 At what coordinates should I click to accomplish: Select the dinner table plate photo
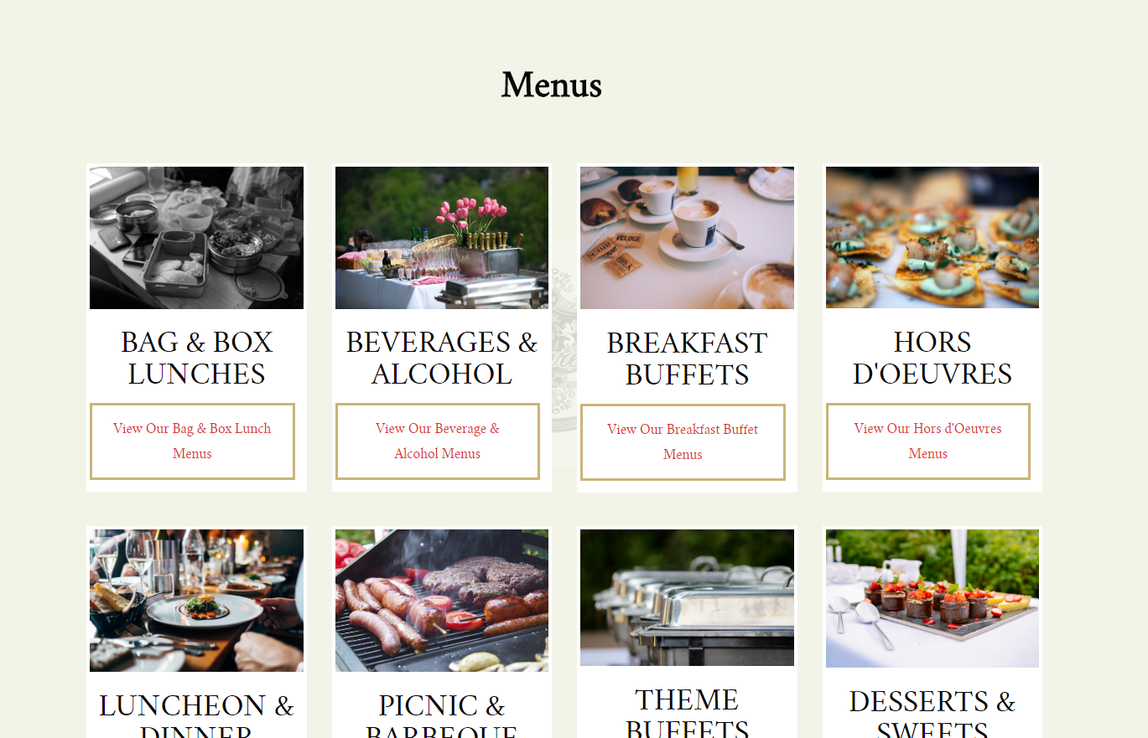(196, 601)
